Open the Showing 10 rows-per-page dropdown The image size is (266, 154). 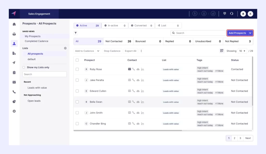(x=242, y=51)
